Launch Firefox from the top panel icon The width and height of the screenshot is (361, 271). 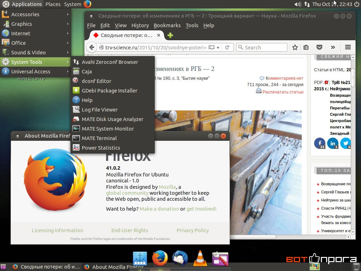[87, 4]
